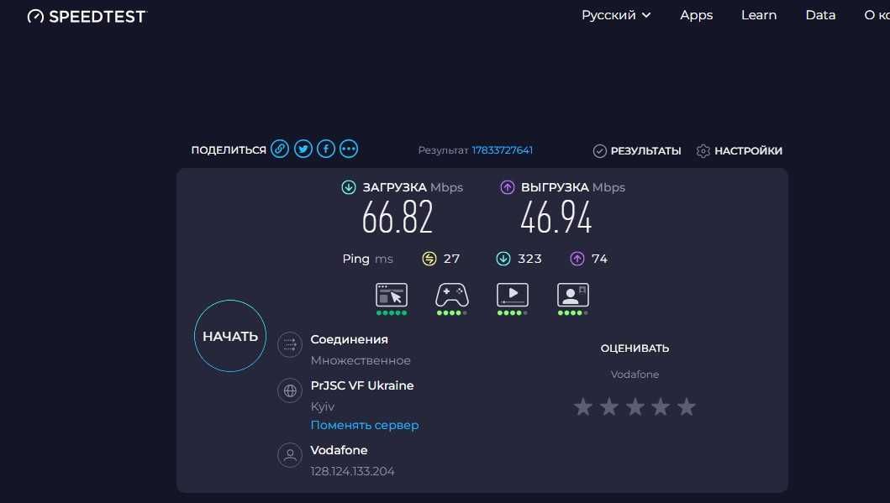Click the connections icon beside Соединения
The width and height of the screenshot is (890, 503).
point(290,344)
